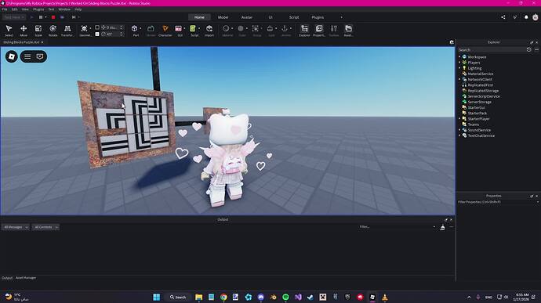Open File Explorer from the taskbar
This screenshot has width=541, height=303.
click(198, 298)
